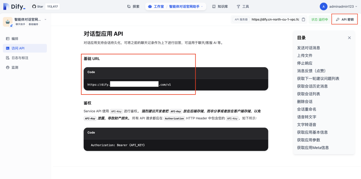Jump to 删除会话 section
This screenshot has width=361, height=179.
[x=305, y=102]
